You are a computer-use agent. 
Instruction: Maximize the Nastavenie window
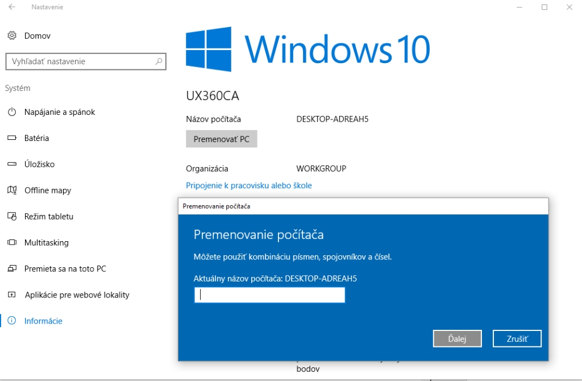(x=544, y=7)
